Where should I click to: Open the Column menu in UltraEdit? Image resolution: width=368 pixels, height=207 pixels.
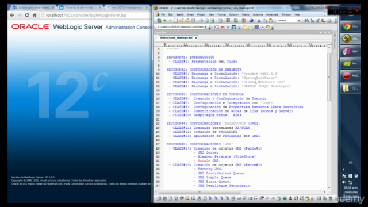233,14
